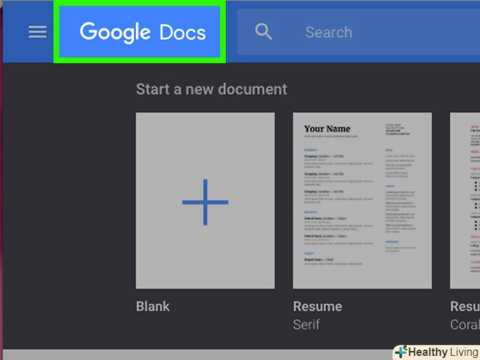Focus the Search input field

(x=358, y=32)
